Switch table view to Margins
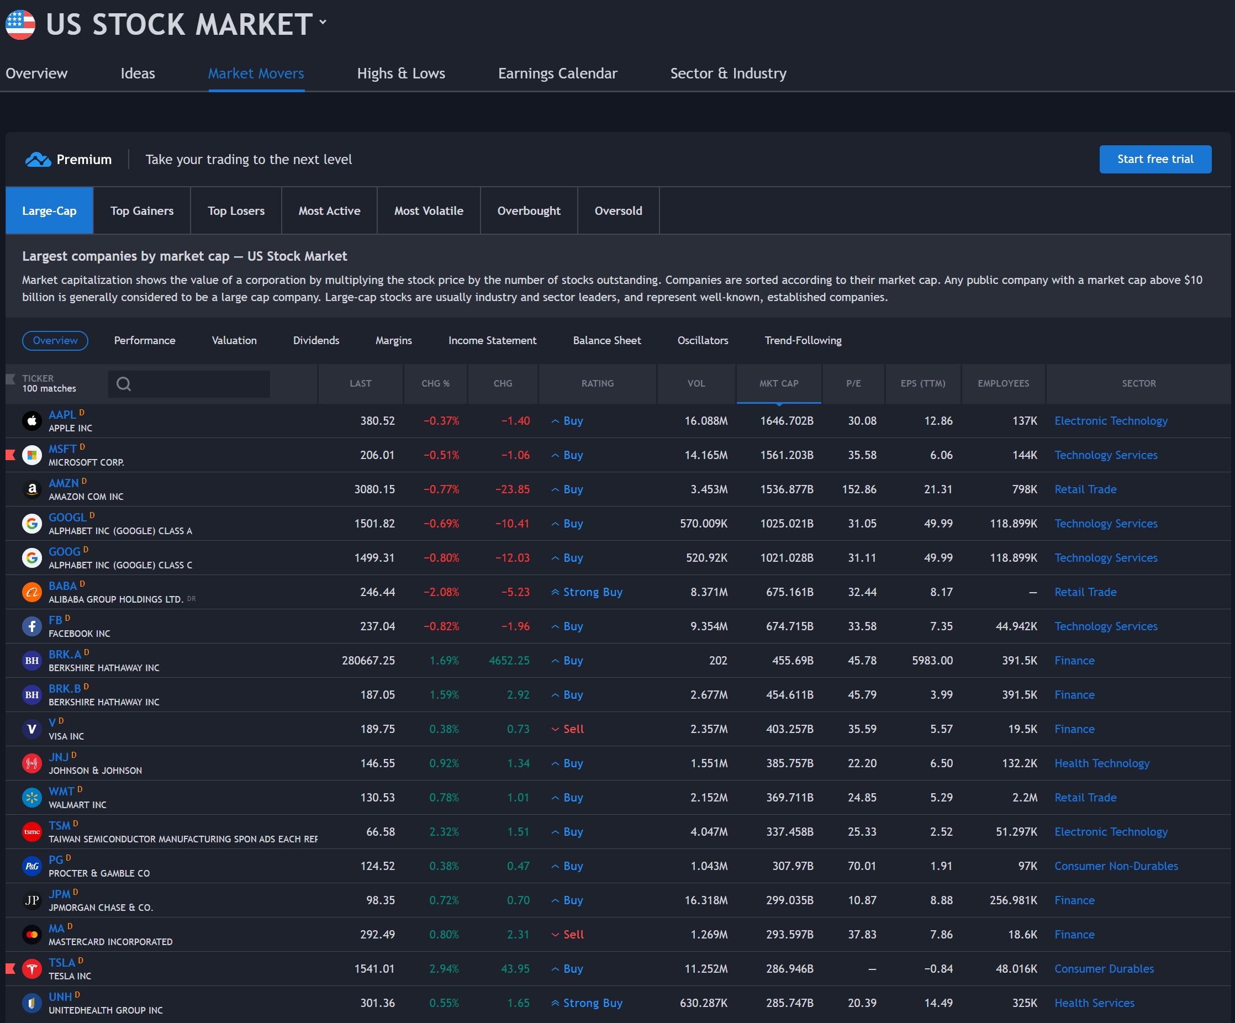 click(393, 341)
